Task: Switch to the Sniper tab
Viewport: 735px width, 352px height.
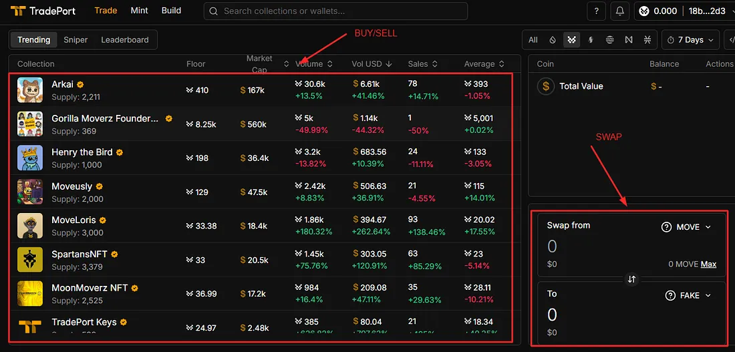Action: coord(76,40)
